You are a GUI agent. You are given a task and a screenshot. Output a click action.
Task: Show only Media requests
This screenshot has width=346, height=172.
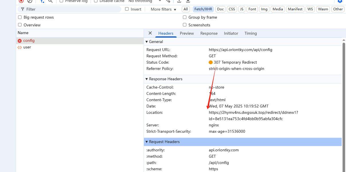coord(278,9)
